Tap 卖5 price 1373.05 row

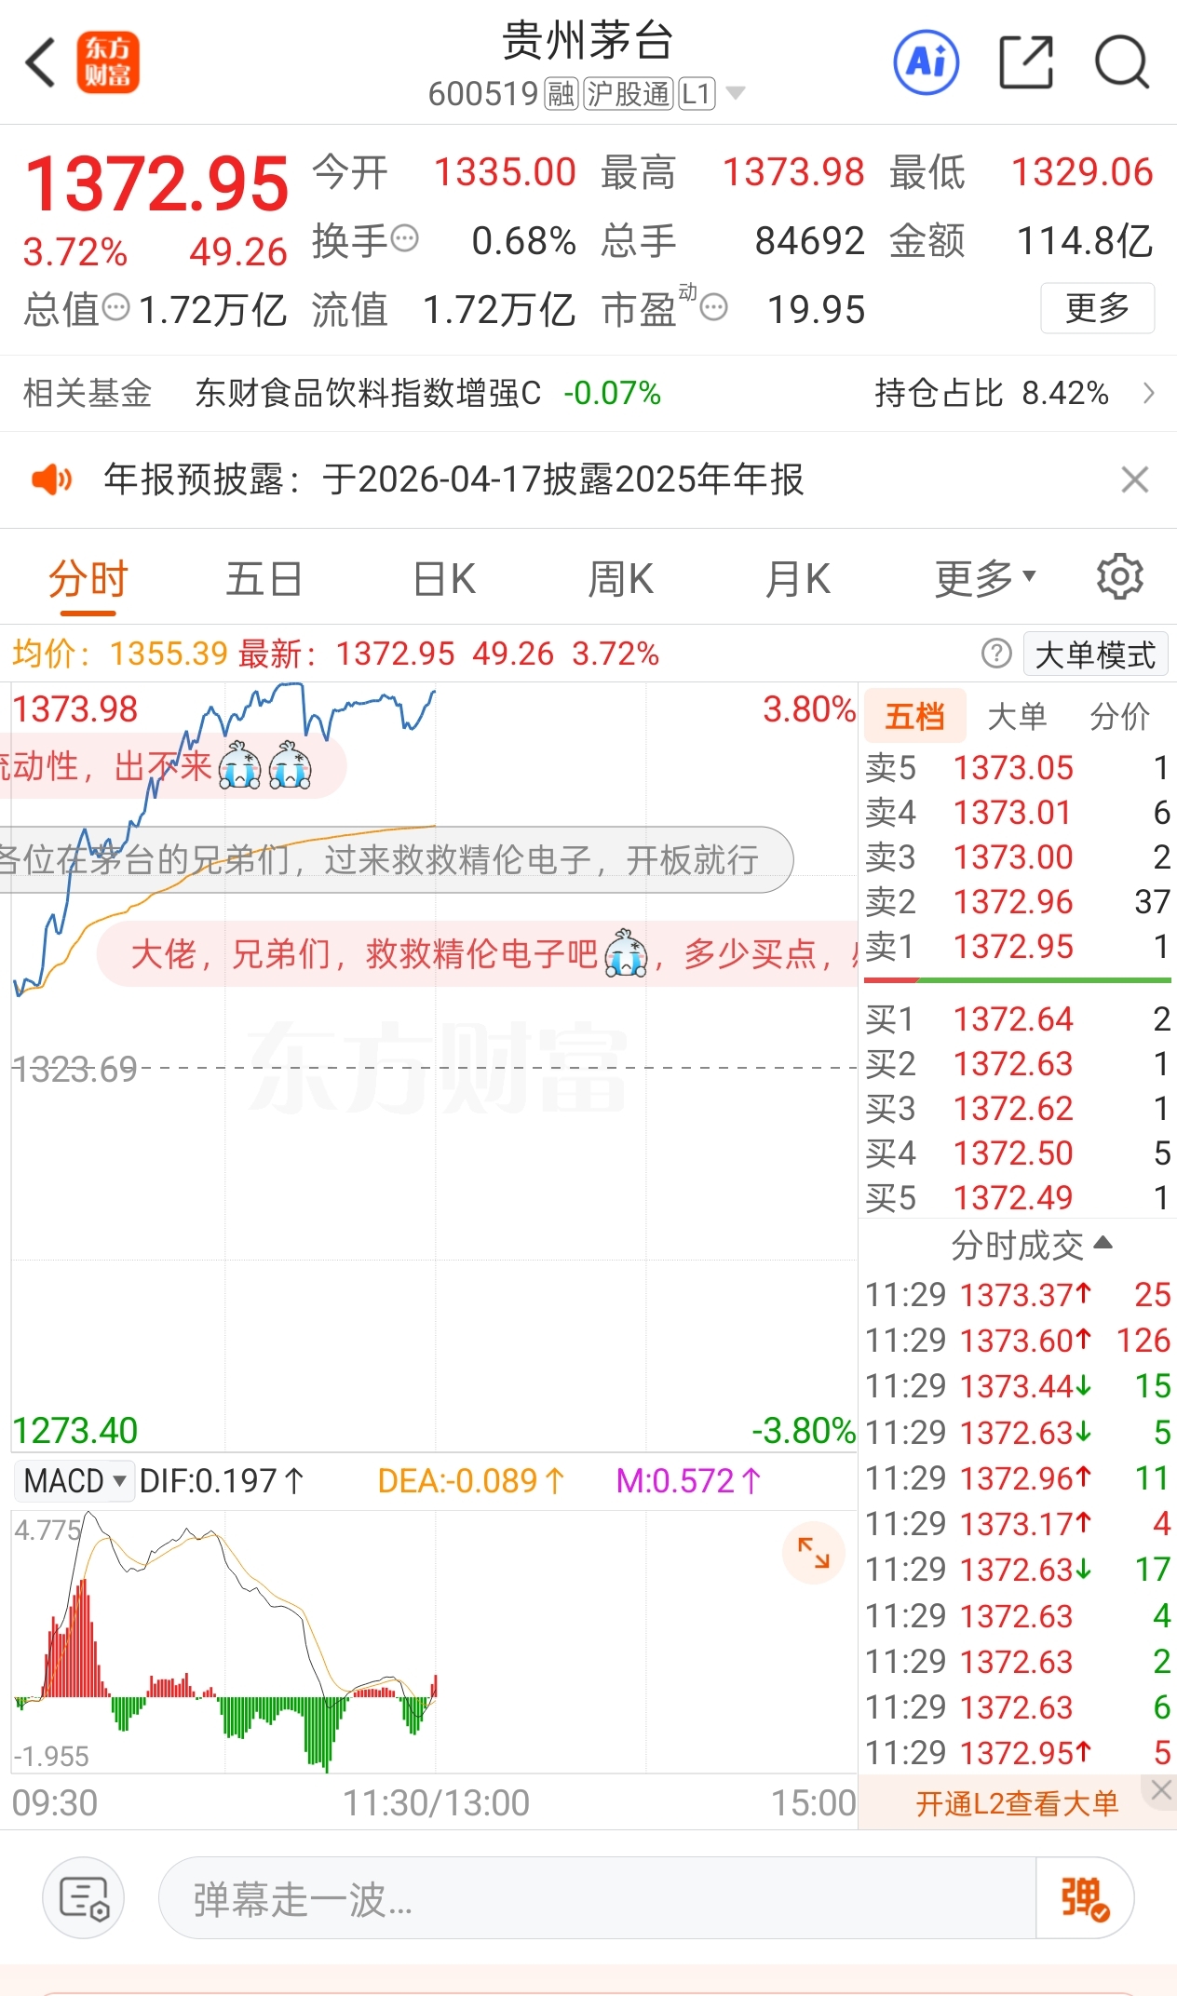[x=1017, y=768]
